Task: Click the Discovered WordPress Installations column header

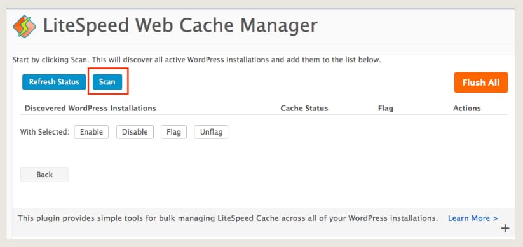Action: (90, 109)
